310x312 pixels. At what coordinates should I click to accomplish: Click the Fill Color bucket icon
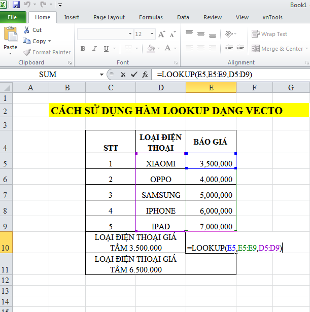(x=151, y=49)
